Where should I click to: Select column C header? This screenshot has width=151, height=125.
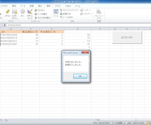[x=31, y=29]
